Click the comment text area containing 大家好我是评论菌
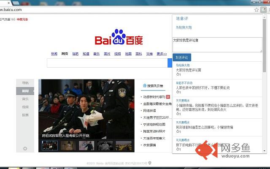270x169 pixels. point(217,45)
